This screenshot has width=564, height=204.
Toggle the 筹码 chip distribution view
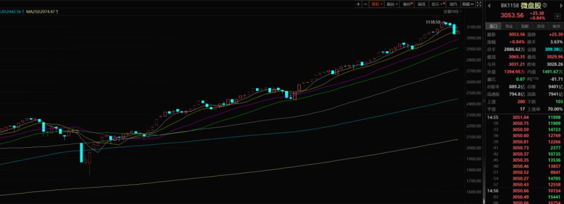click(x=407, y=4)
